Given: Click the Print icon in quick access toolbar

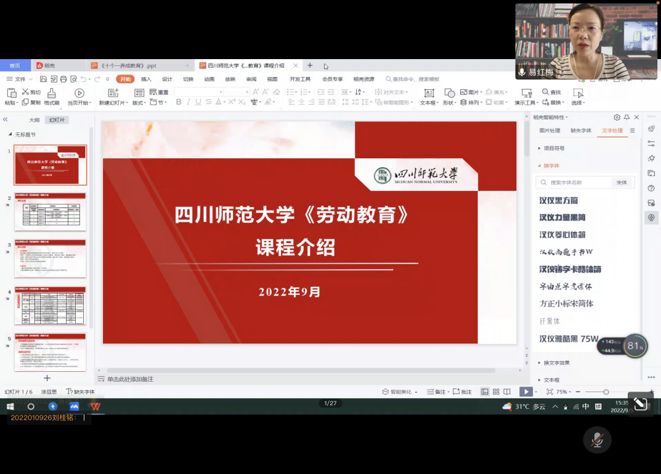Looking at the screenshot, I should (x=63, y=79).
